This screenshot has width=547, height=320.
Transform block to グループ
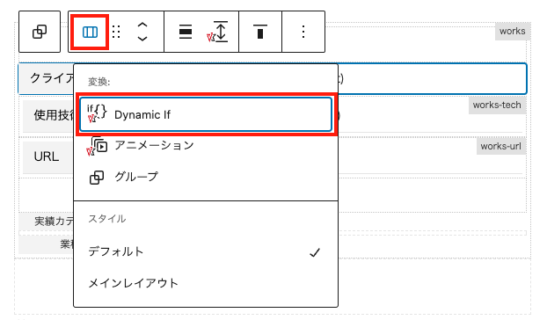pos(206,177)
